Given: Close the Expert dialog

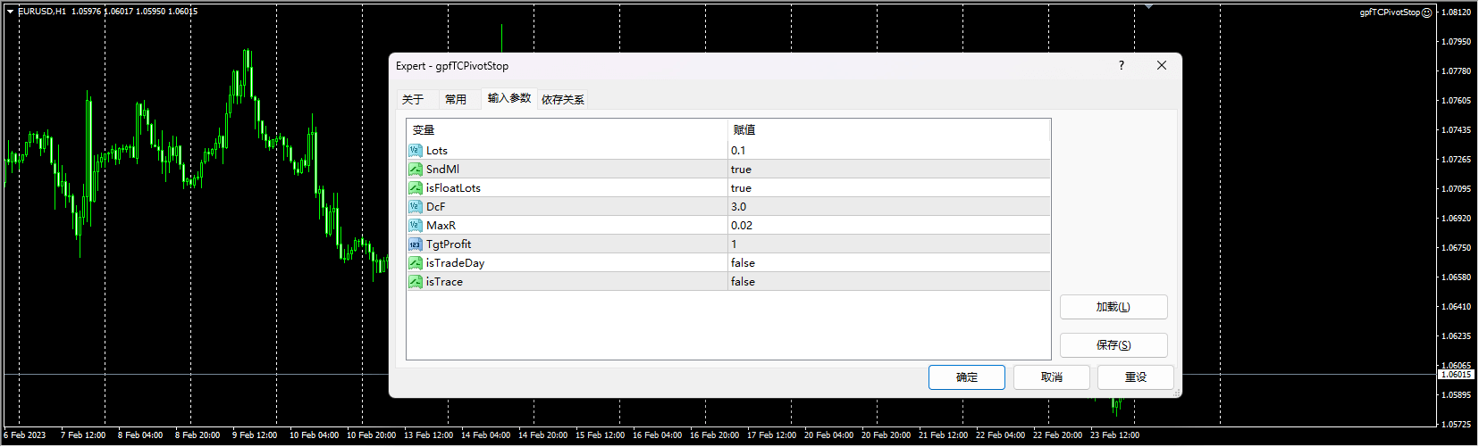Looking at the screenshot, I should [x=1162, y=65].
